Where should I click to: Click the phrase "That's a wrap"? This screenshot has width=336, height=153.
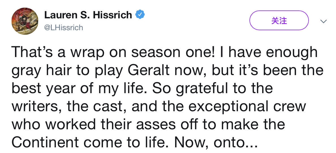(x=50, y=53)
